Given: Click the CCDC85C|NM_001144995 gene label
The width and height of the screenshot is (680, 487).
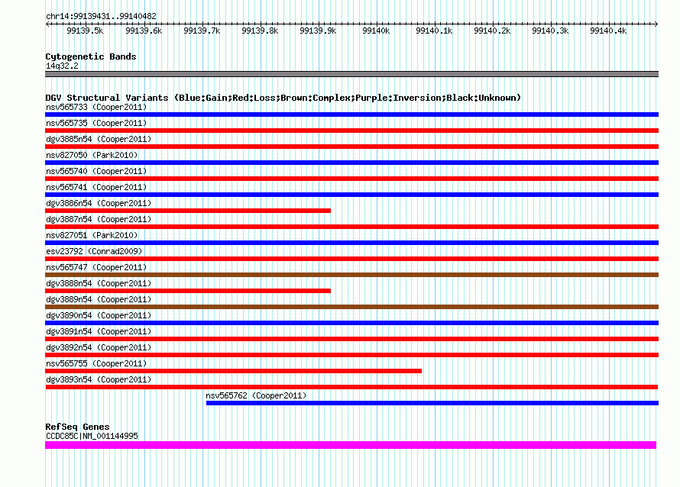Looking at the screenshot, I should [x=92, y=436].
